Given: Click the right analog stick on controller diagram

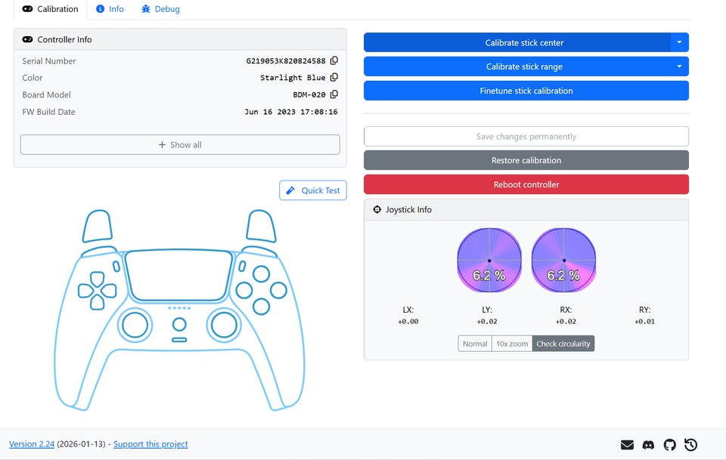Looking at the screenshot, I should tap(224, 325).
